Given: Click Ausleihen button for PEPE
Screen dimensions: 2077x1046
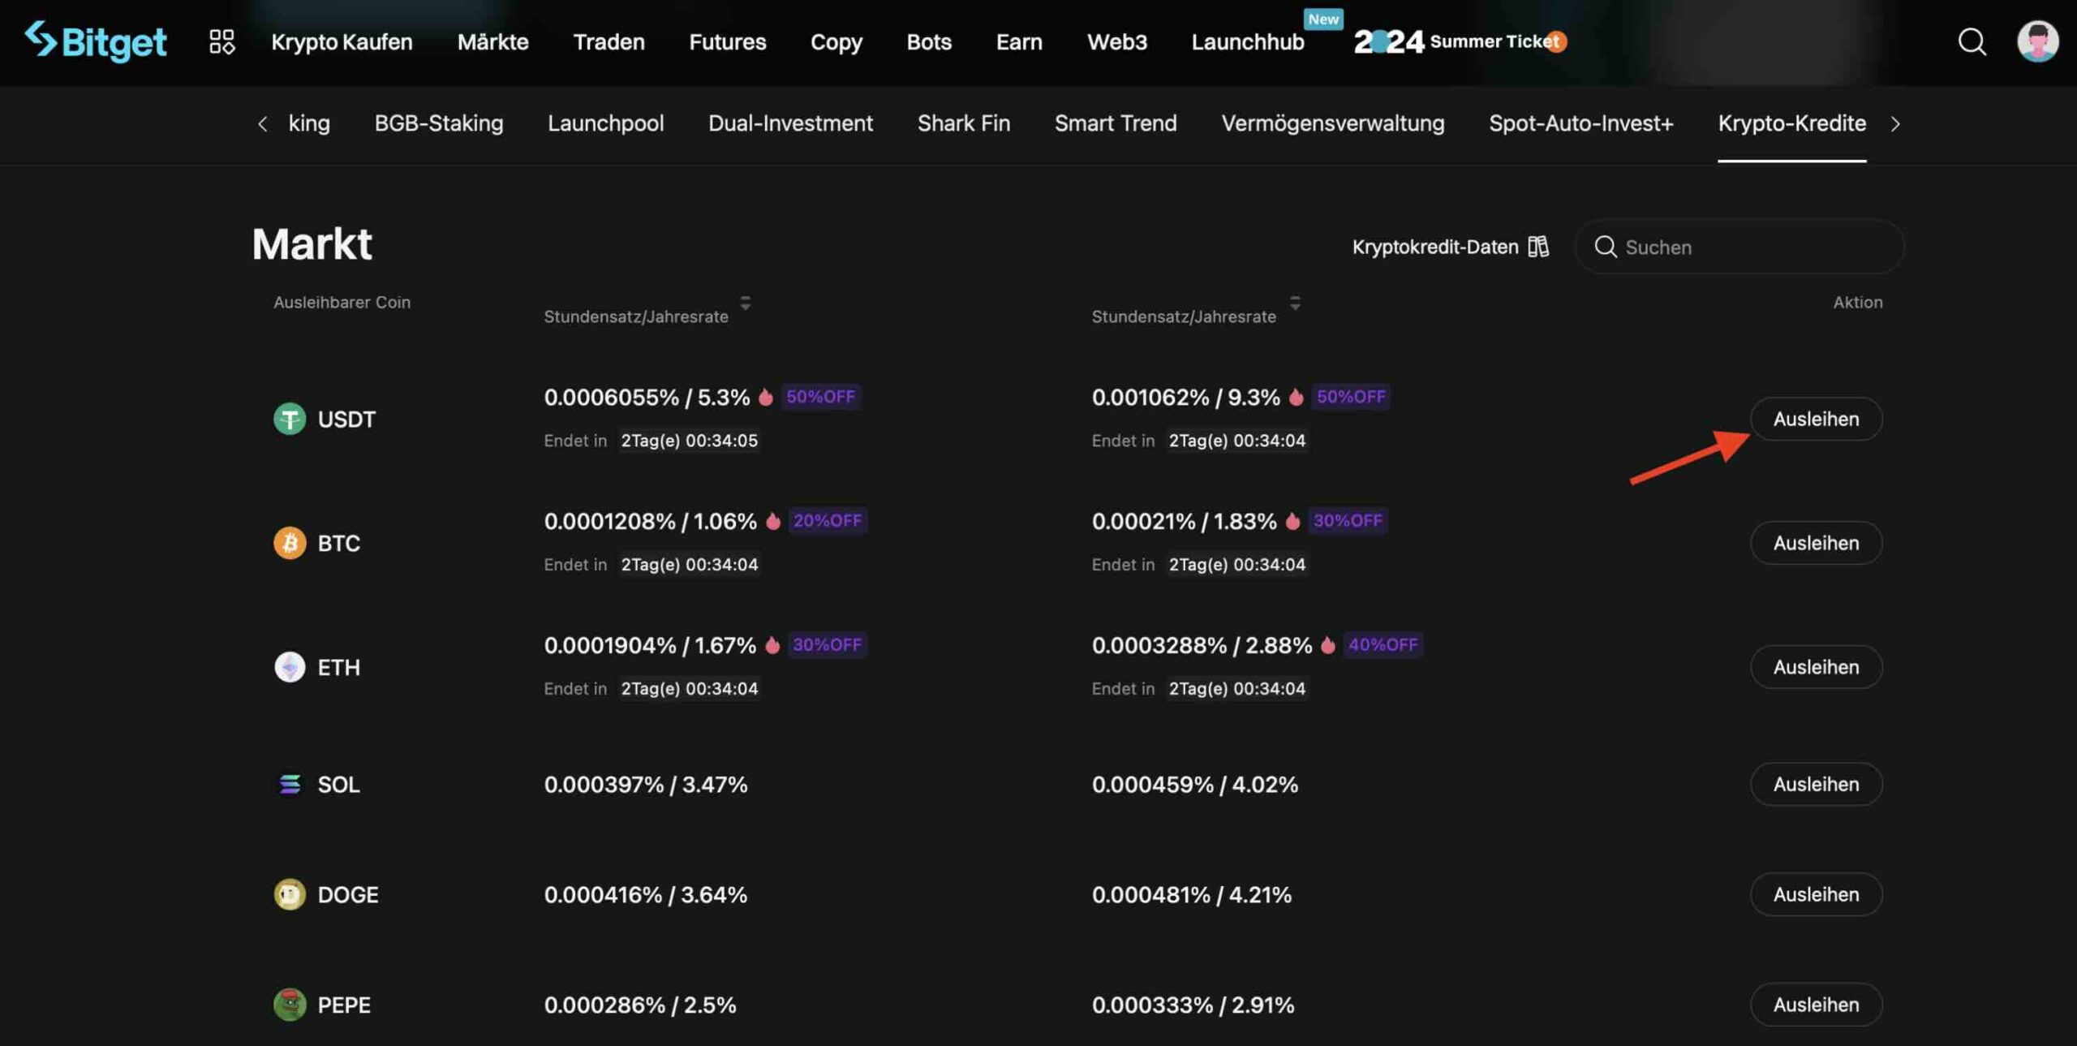Looking at the screenshot, I should tap(1816, 1005).
